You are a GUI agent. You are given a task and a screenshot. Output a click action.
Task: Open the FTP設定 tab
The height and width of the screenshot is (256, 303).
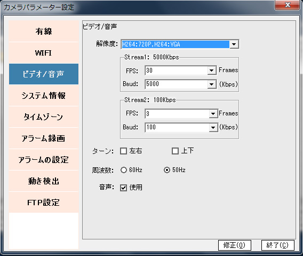(44, 203)
